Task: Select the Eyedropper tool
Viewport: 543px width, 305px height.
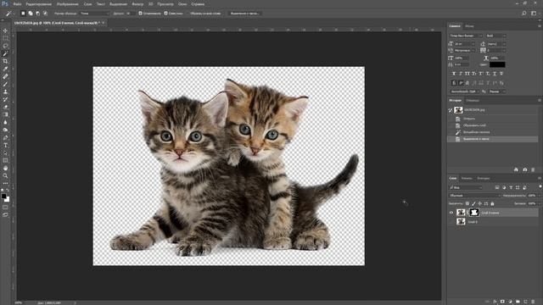Action: pos(5,69)
